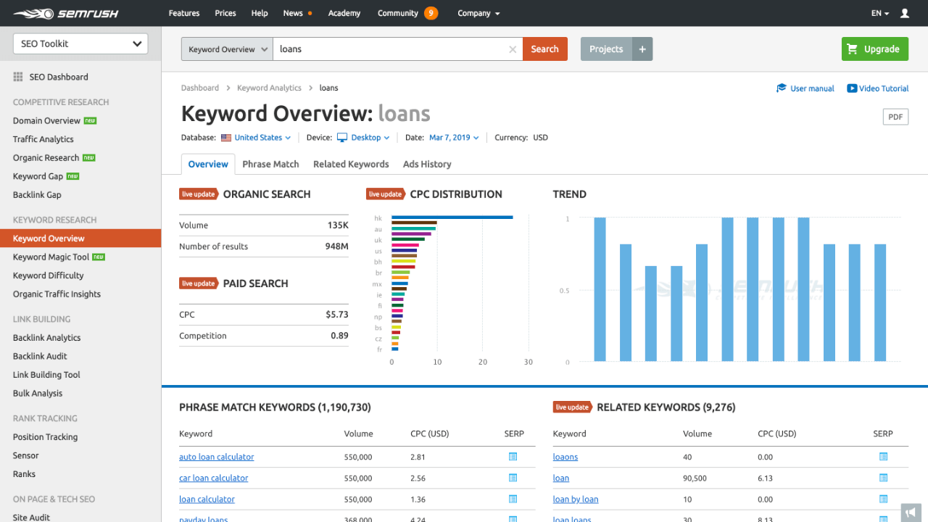Open Keyword Difficulty in sidebar
This screenshot has width=928, height=522.
pos(48,275)
